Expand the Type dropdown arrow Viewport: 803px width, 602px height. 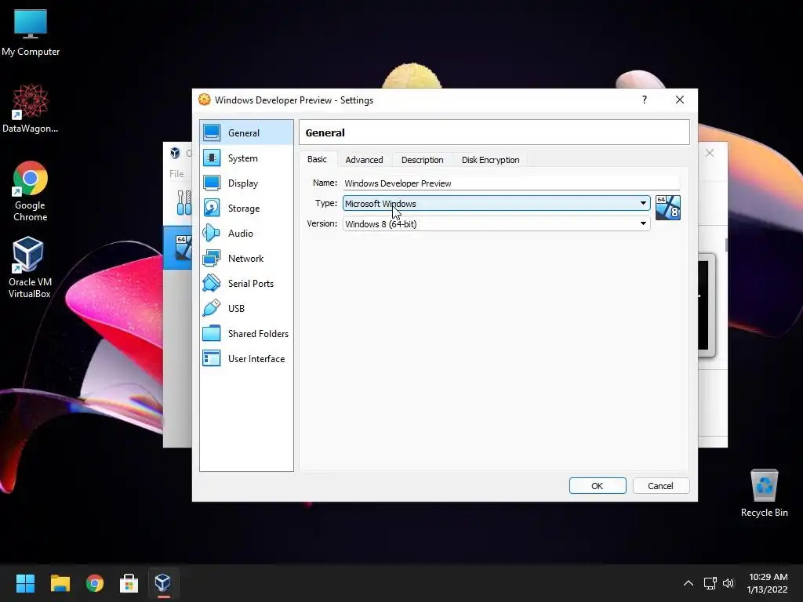pyautogui.click(x=643, y=203)
